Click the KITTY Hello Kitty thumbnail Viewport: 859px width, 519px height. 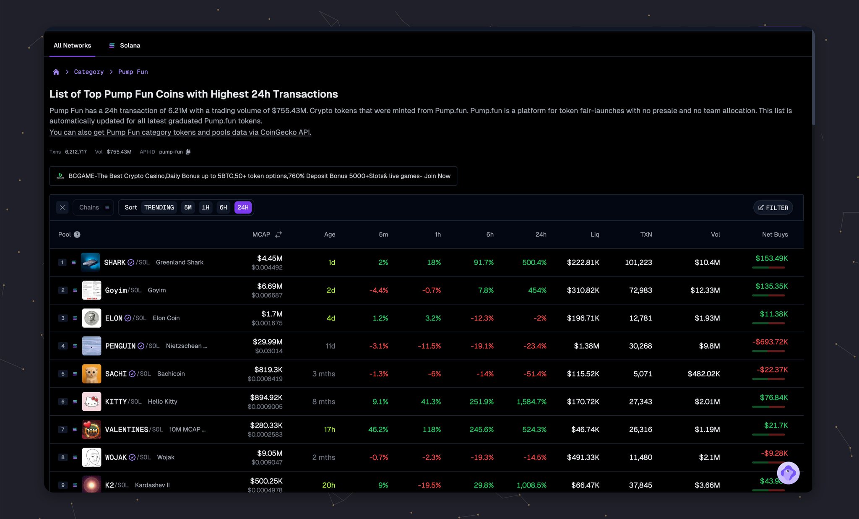91,402
